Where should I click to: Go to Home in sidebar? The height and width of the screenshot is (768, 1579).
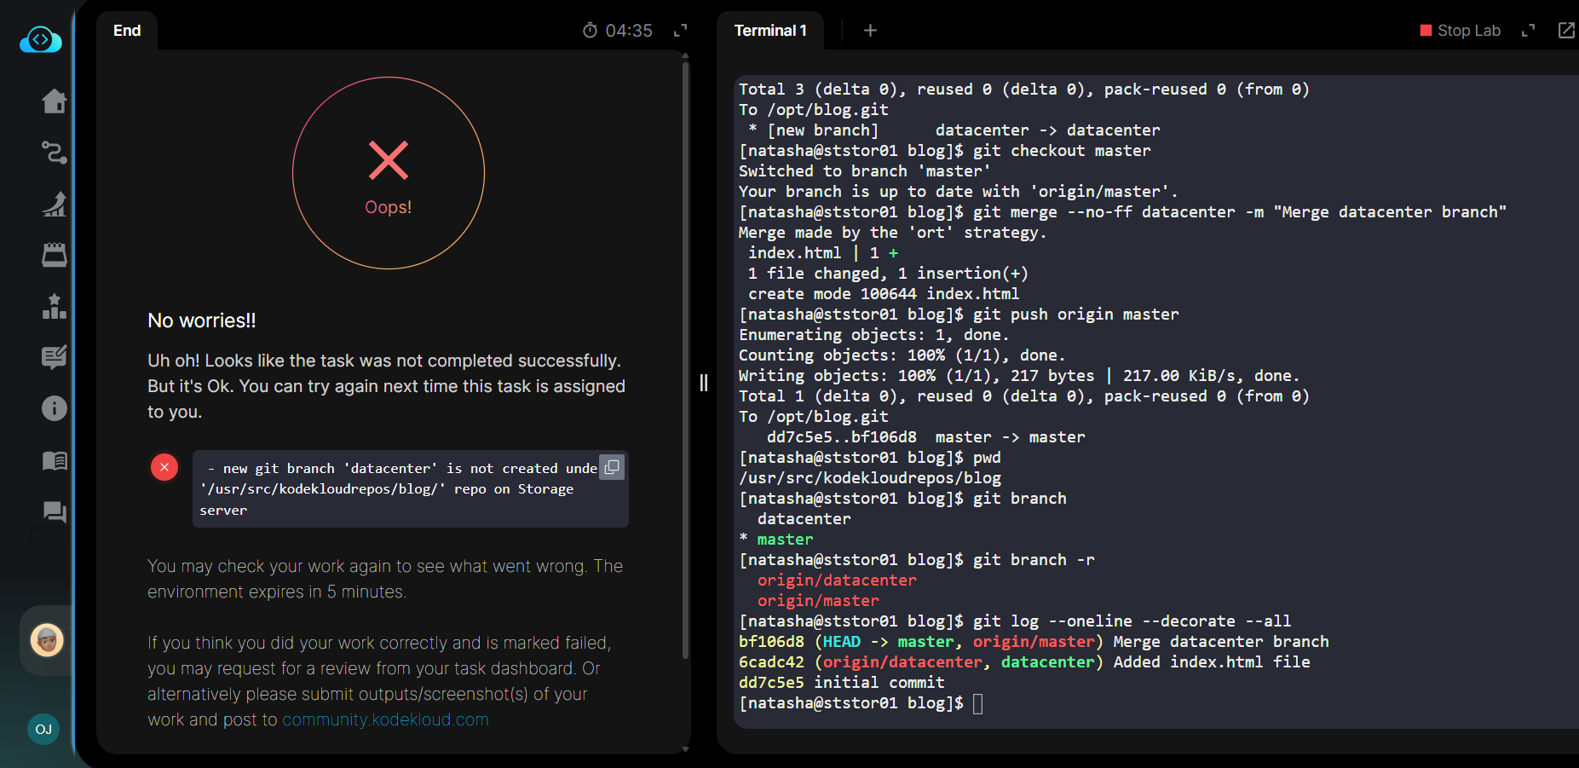tap(54, 101)
